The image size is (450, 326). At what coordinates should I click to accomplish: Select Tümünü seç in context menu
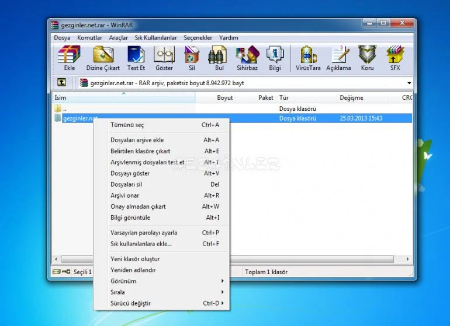[x=127, y=125]
